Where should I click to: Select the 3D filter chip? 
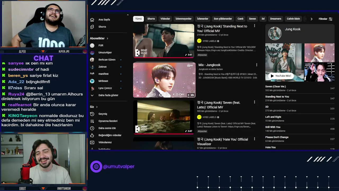pyautogui.click(x=263, y=19)
